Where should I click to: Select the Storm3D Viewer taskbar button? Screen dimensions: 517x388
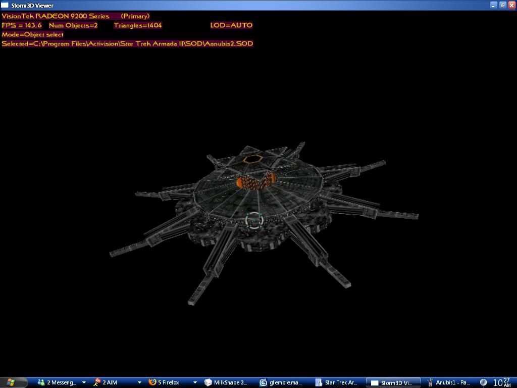393,383
